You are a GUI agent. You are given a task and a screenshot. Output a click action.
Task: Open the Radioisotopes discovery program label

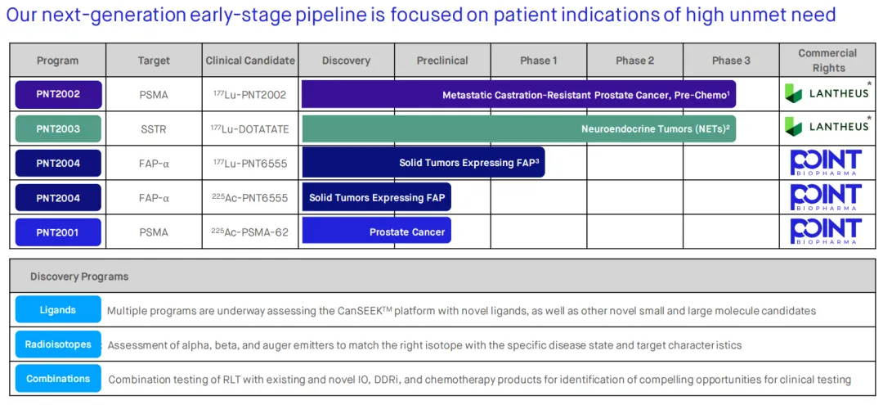tap(58, 344)
